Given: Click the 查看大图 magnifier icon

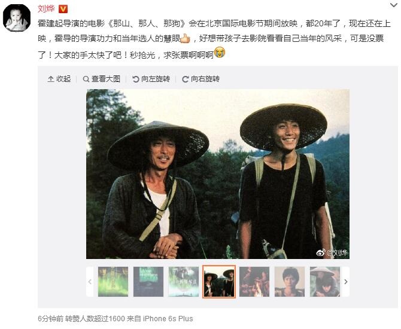Looking at the screenshot, I should 86,79.
